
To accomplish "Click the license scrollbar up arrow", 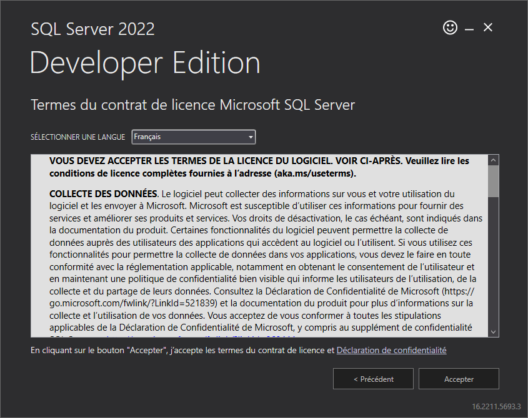I will (493, 160).
